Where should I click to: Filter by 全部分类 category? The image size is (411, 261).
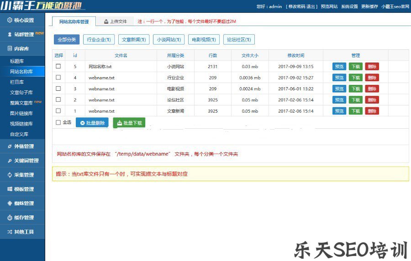click(67, 40)
